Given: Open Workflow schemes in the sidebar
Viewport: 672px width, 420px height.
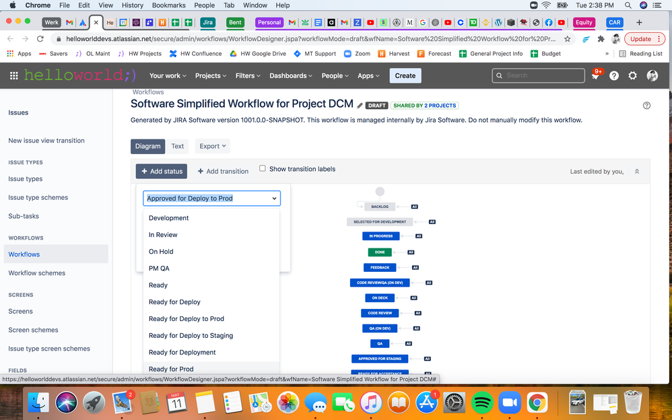Looking at the screenshot, I should pos(37,273).
